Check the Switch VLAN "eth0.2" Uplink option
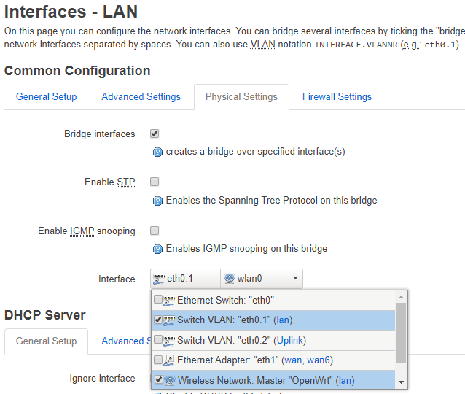This screenshot has height=394, width=465. [x=158, y=340]
